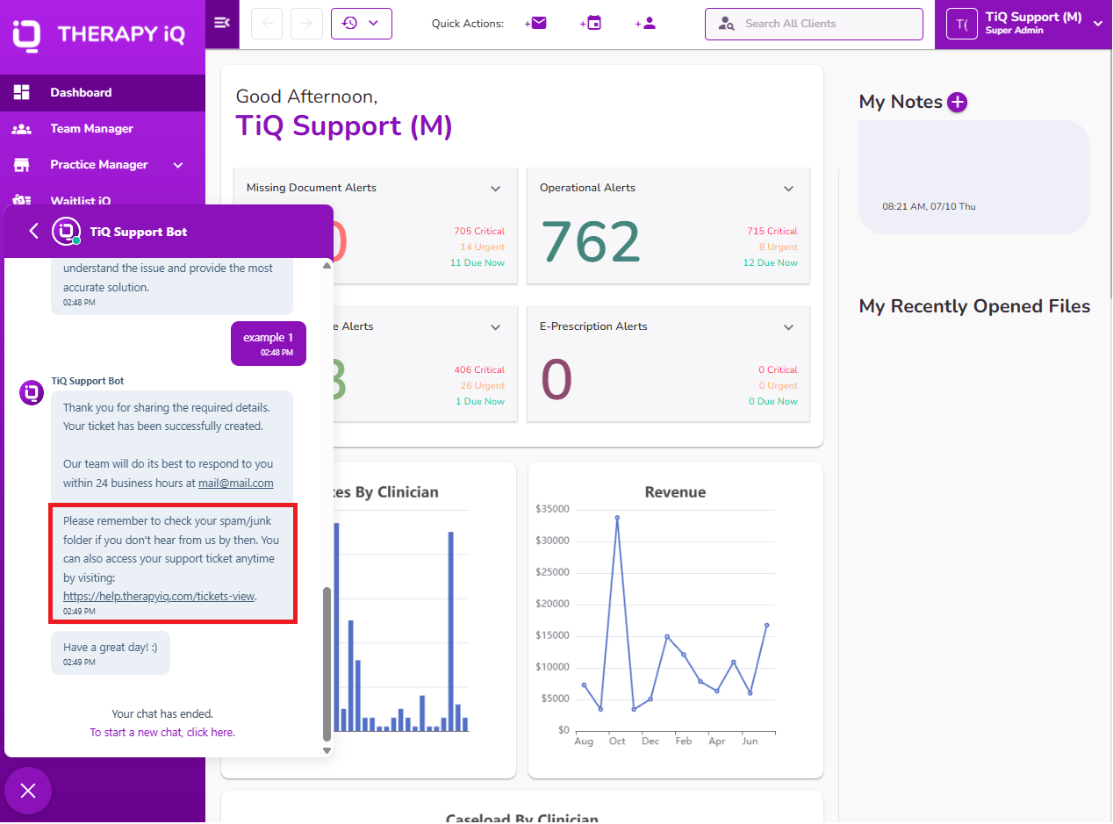Click the 'Have a great day! :)' message
This screenshot has width=1113, height=824.
pos(111,653)
